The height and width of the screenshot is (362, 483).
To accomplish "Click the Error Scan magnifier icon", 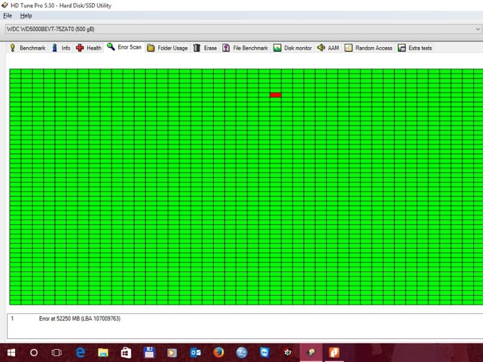I will click(x=111, y=47).
